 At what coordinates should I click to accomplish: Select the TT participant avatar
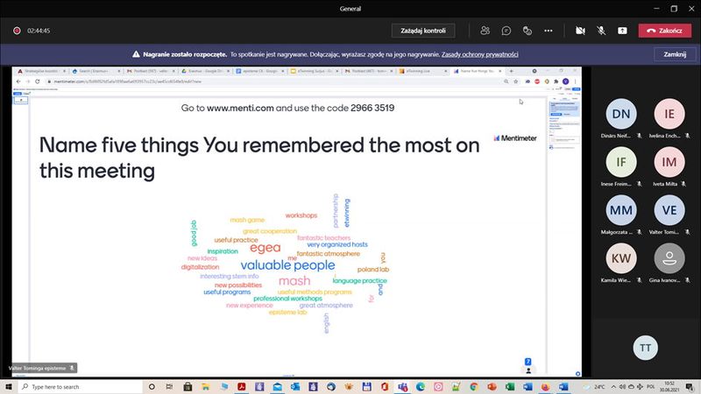coord(645,348)
